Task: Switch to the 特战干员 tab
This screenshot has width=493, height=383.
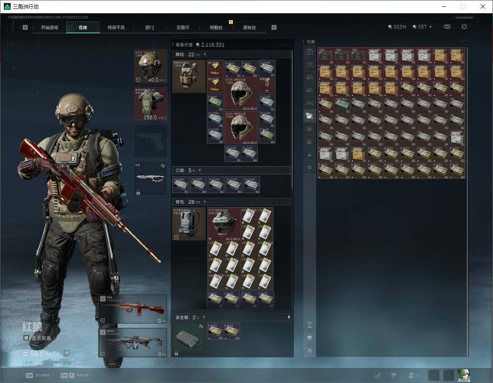Action: 116,27
